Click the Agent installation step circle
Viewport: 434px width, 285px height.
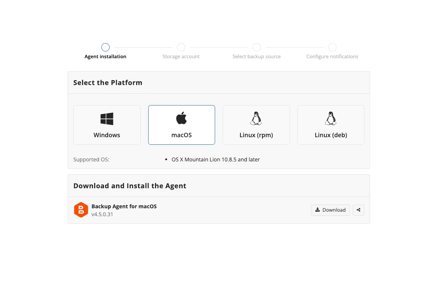point(105,47)
